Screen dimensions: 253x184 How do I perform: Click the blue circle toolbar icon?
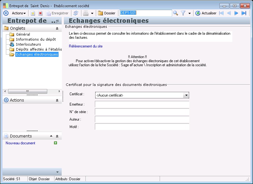(6, 13)
